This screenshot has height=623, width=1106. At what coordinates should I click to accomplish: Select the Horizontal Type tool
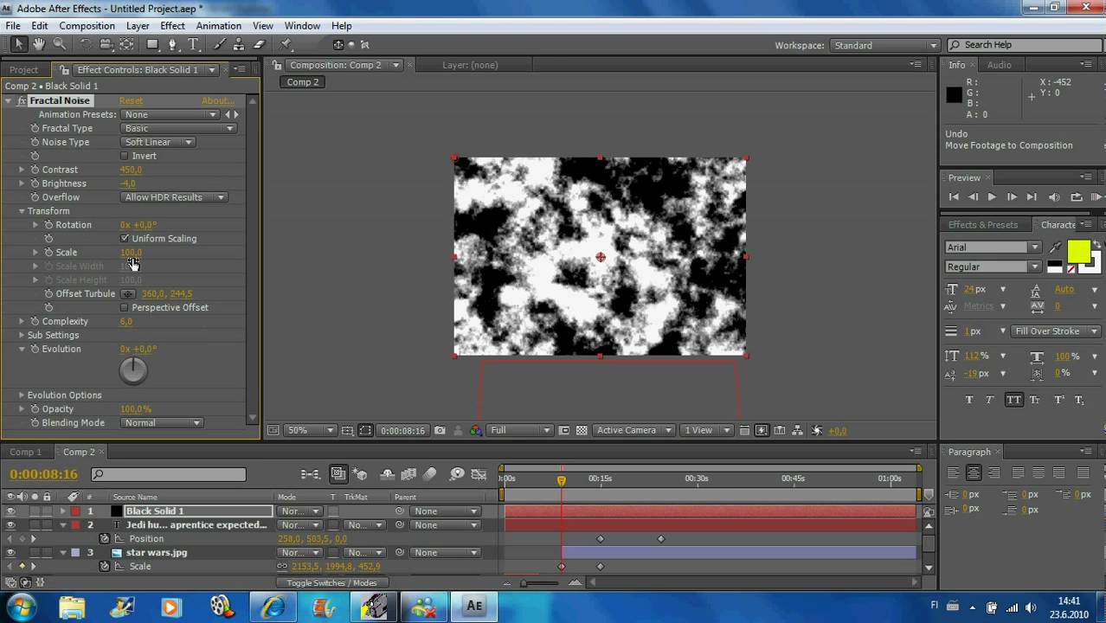click(x=193, y=44)
